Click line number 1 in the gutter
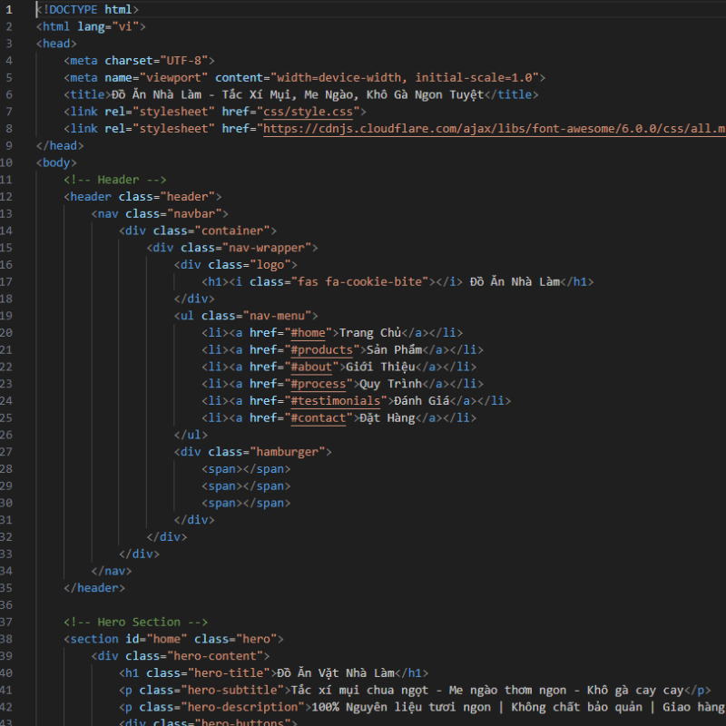726x726 pixels. click(x=8, y=9)
